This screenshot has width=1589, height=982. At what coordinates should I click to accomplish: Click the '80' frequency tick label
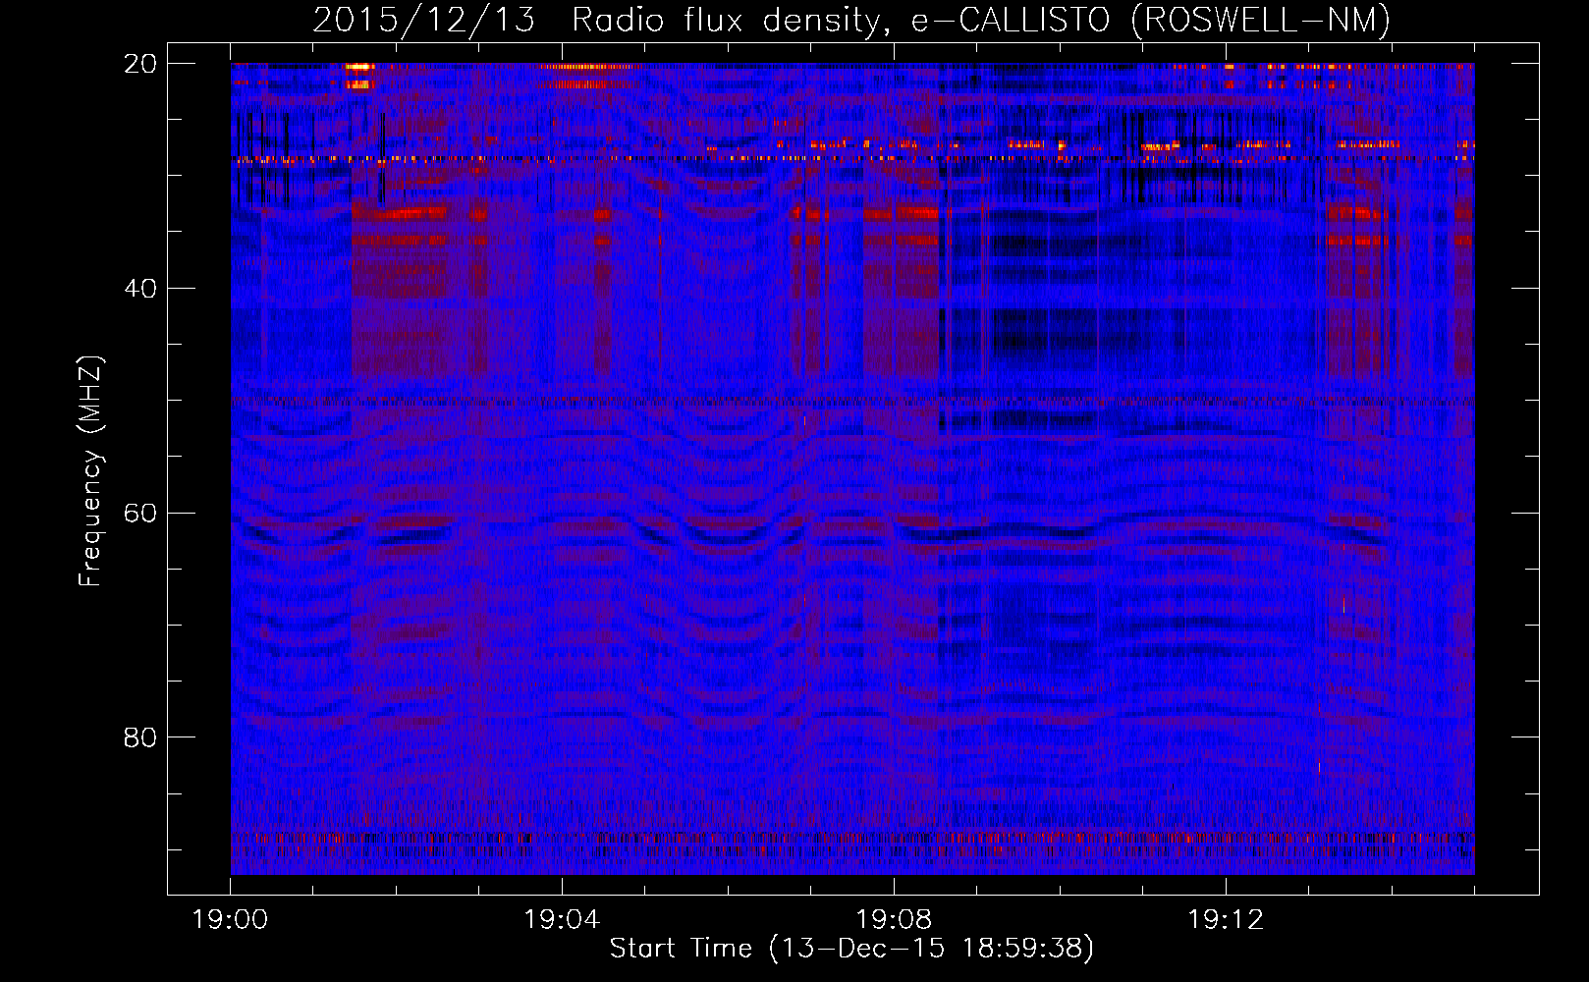[139, 737]
